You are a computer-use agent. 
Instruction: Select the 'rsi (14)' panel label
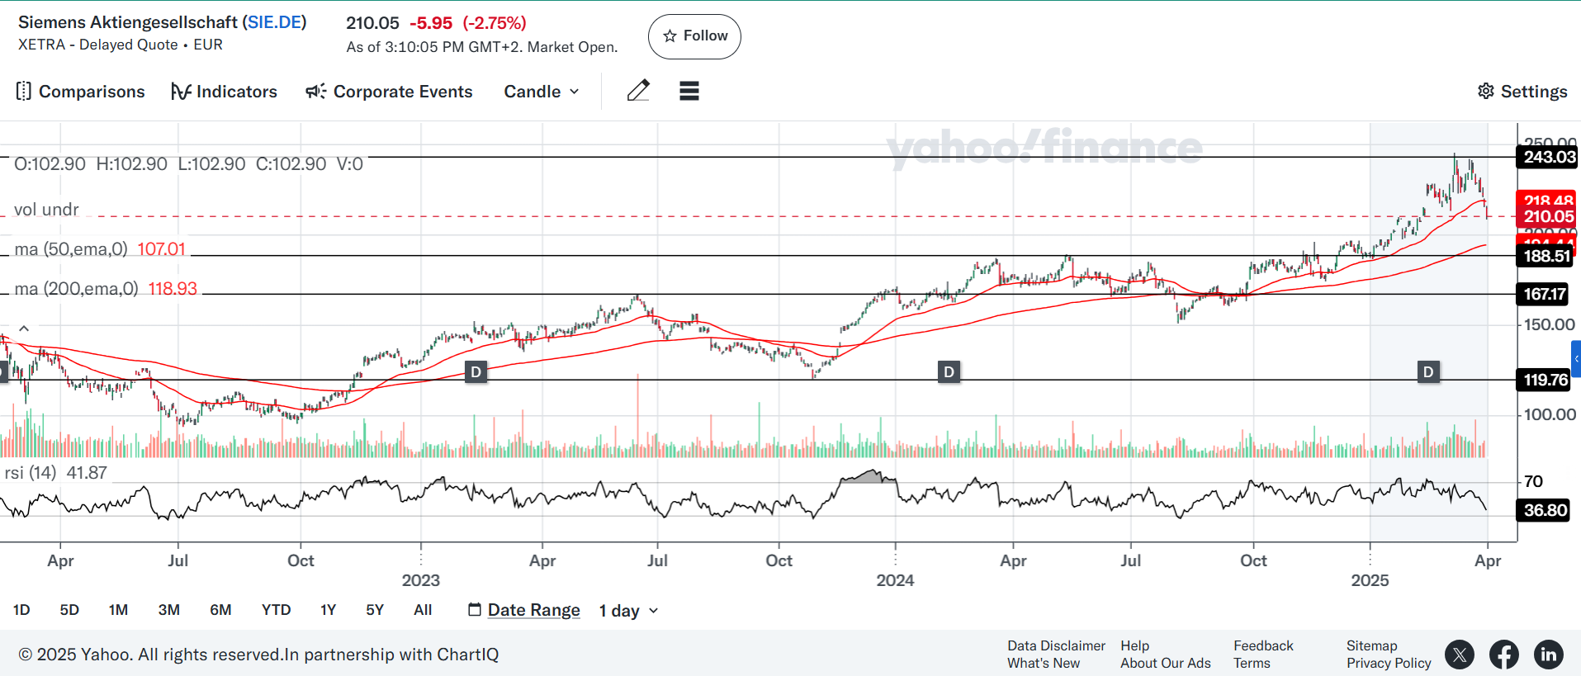coord(31,473)
